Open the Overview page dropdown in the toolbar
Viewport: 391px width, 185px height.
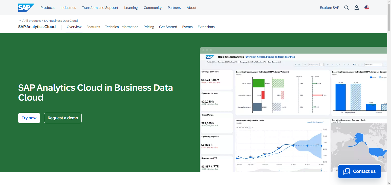[x=373, y=65]
